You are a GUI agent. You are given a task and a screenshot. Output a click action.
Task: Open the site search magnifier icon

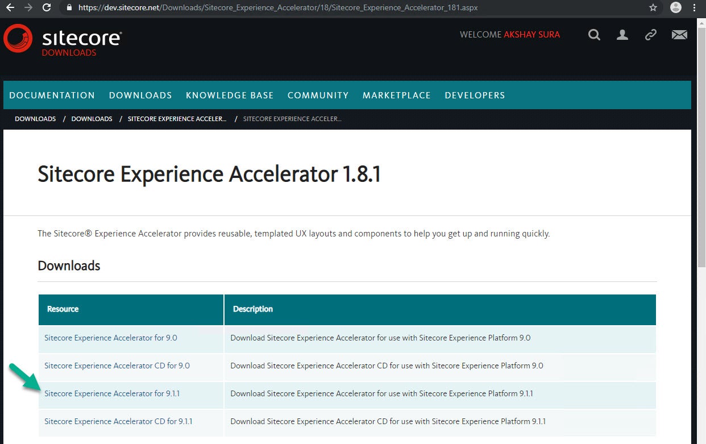point(594,35)
